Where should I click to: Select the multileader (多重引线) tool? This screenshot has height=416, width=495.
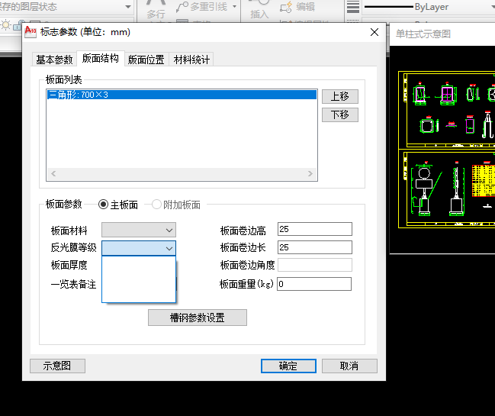[x=202, y=7]
